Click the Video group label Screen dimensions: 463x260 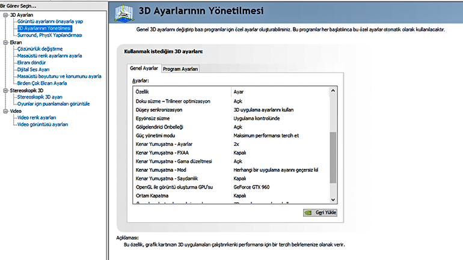tap(16, 111)
